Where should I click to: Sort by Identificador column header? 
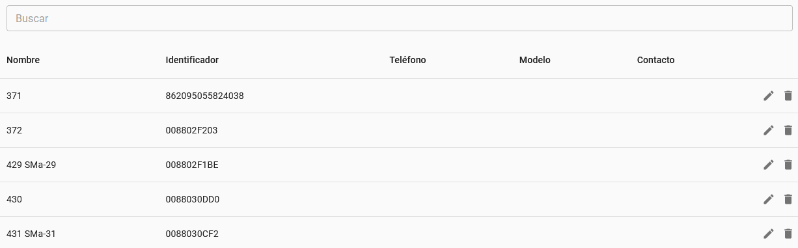192,60
